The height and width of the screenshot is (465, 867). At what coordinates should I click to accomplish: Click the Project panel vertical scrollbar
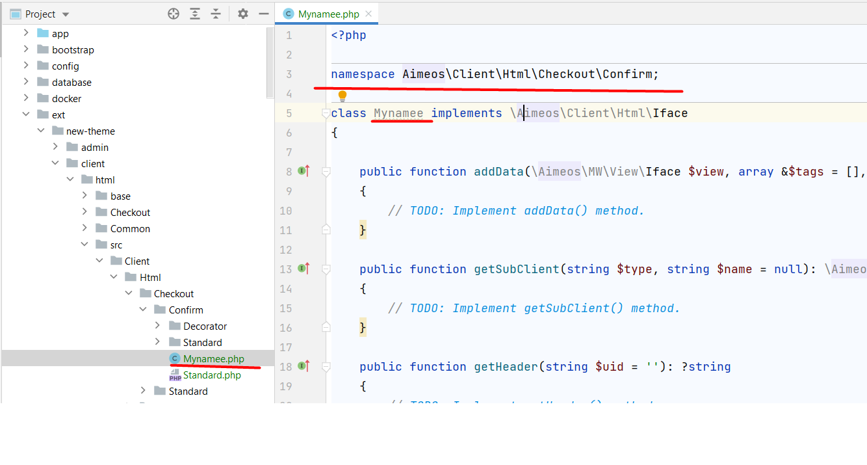[x=270, y=63]
